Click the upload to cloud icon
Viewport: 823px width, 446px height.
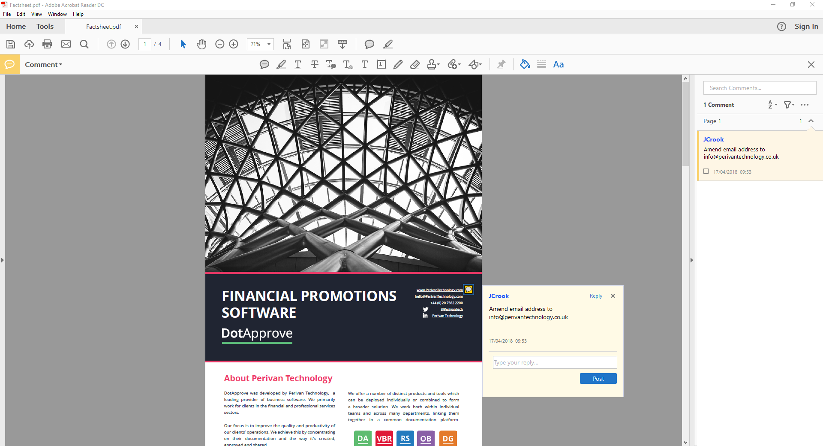tap(29, 44)
